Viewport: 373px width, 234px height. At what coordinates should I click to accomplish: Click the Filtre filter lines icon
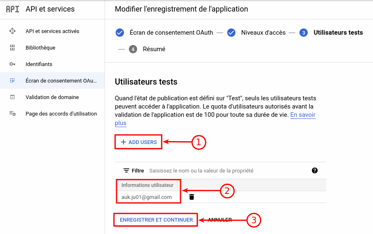click(x=126, y=170)
